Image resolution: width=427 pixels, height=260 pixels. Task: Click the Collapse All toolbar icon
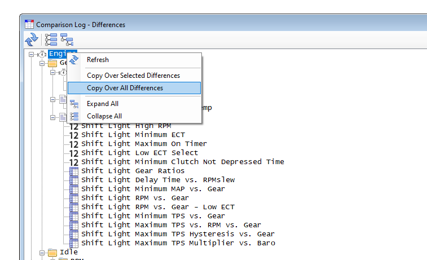[51, 39]
